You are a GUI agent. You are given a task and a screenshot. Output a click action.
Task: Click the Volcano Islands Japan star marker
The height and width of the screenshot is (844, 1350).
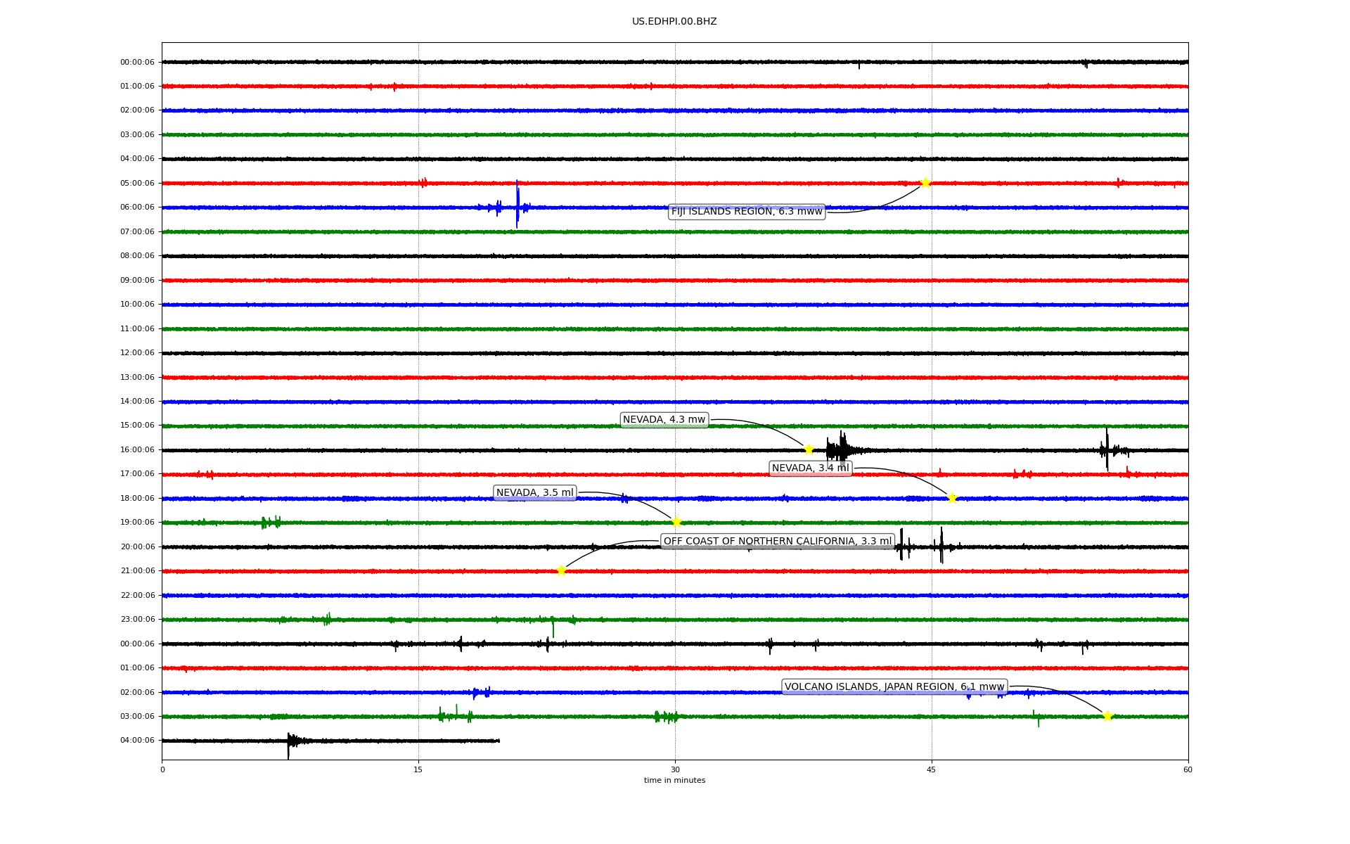pos(1107,716)
